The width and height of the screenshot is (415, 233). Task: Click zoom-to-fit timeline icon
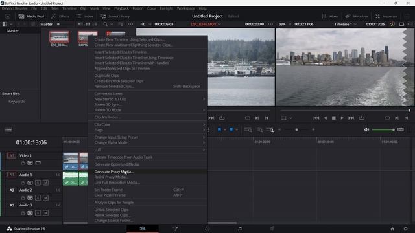point(248,129)
